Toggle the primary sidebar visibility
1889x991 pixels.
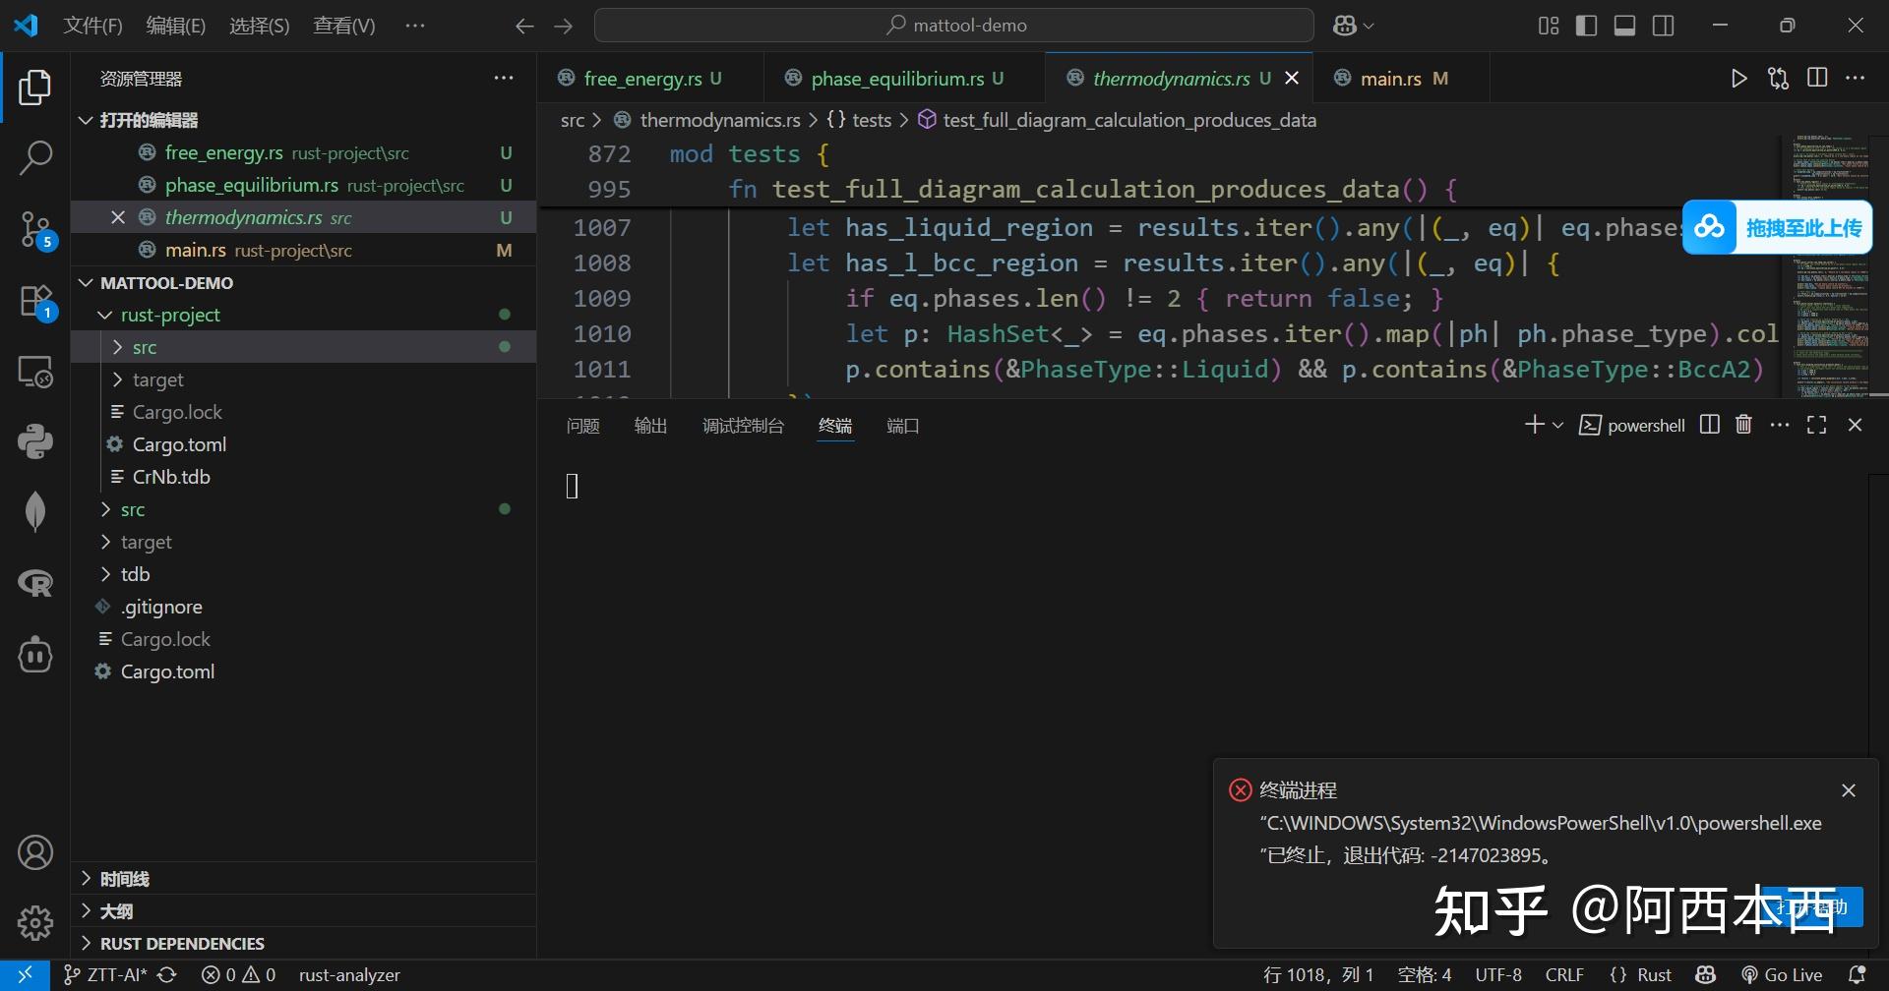[x=1586, y=26]
